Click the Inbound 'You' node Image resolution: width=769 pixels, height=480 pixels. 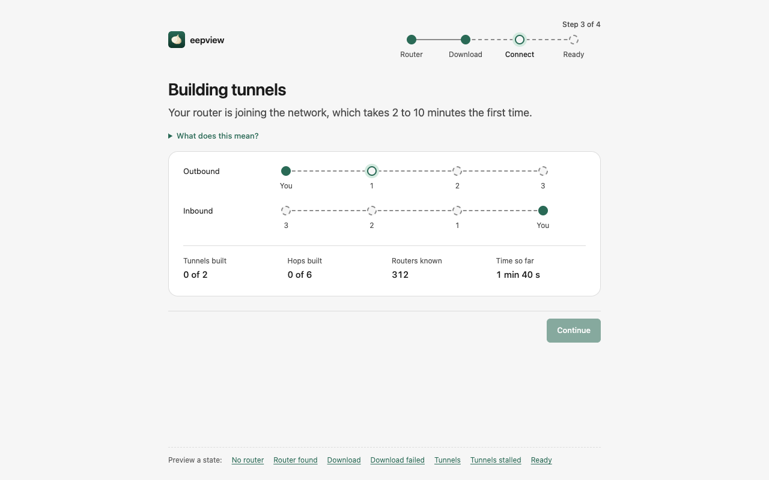click(543, 211)
